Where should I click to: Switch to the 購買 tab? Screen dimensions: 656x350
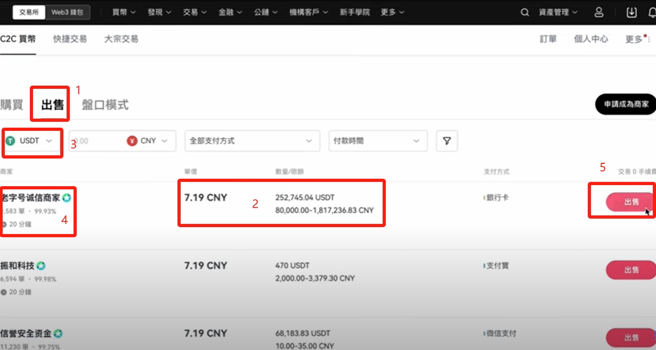[12, 104]
